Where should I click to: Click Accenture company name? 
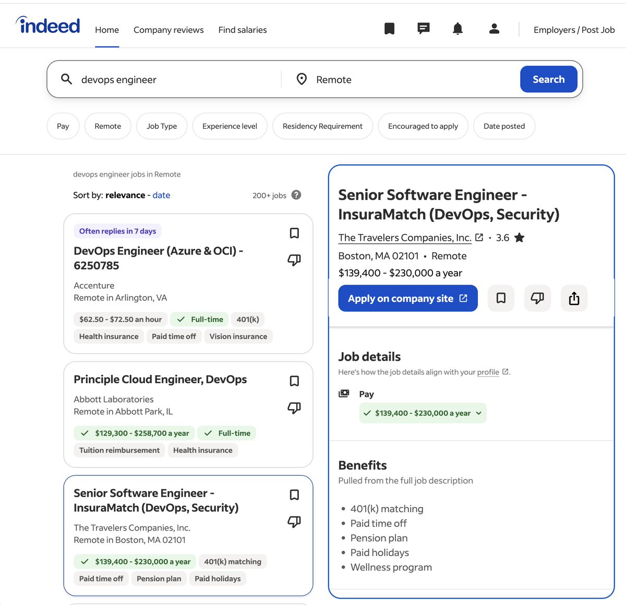point(94,286)
